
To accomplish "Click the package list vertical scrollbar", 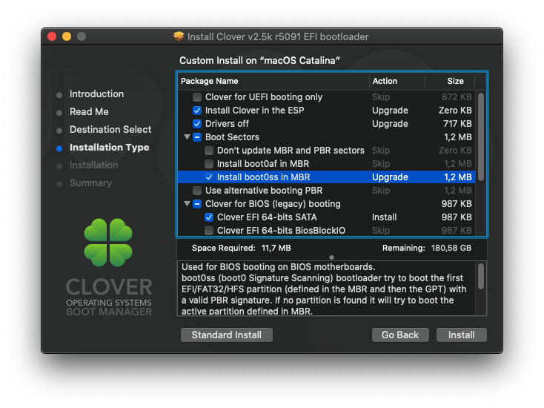I will 481,136.
